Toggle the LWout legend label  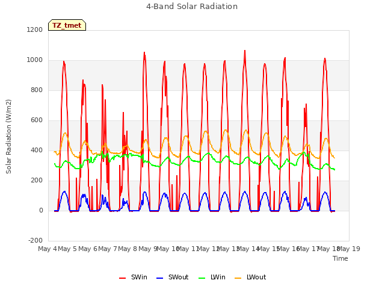click(256, 277)
